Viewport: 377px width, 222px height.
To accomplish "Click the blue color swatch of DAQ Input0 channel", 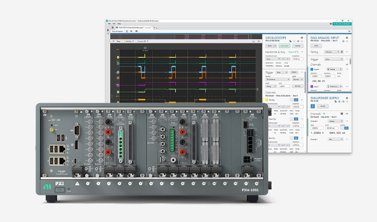I will [312, 69].
